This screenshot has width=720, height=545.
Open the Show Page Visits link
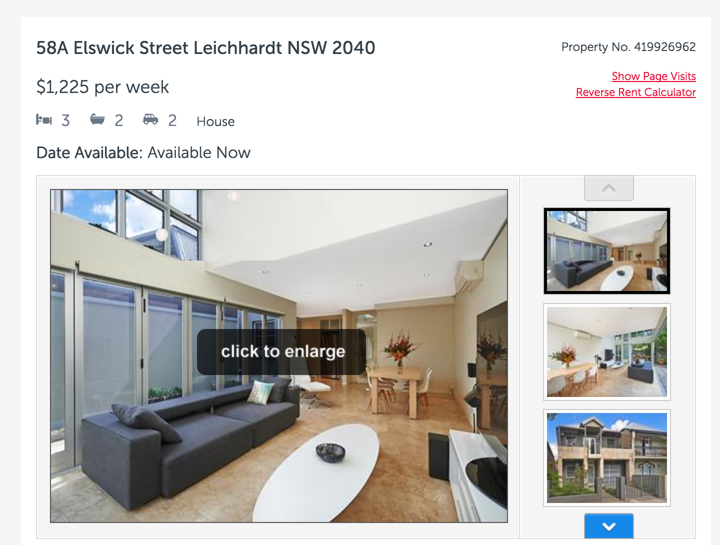tap(653, 76)
